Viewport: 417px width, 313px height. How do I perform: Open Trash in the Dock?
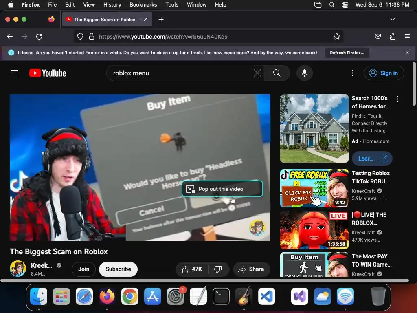[x=378, y=296]
